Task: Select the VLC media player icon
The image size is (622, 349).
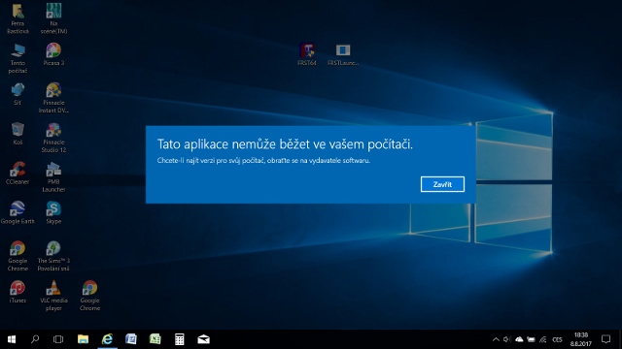Action: click(x=53, y=296)
